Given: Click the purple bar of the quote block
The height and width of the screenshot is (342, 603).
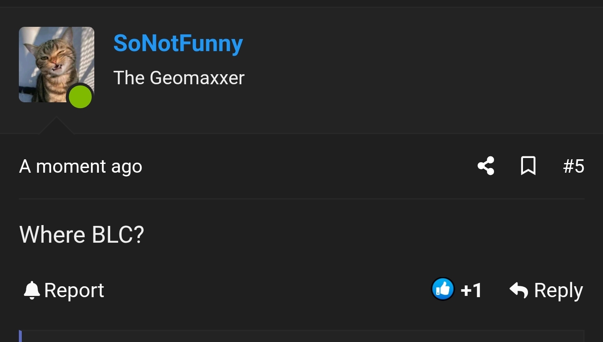Looking at the screenshot, I should 20,336.
